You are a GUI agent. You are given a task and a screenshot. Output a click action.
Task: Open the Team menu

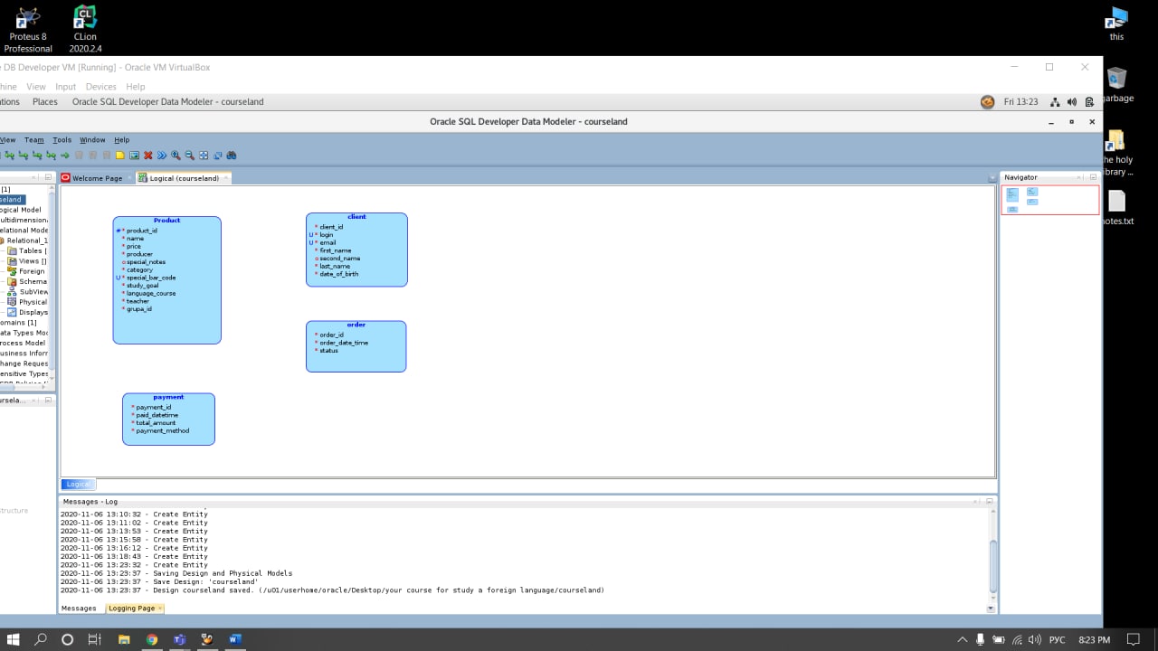[x=33, y=140]
